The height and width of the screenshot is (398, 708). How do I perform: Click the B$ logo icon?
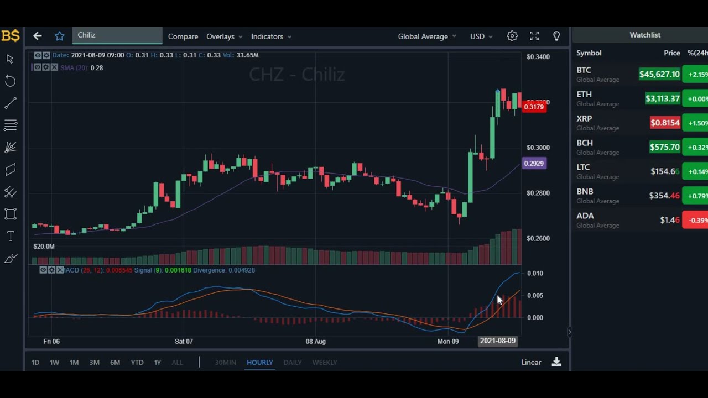[10, 36]
